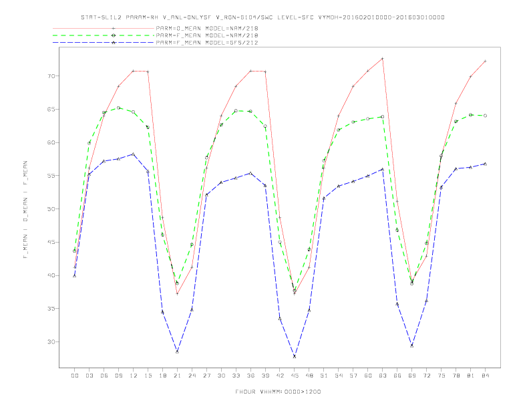The image size is (529, 409).
Task: Click x-axis forecast hour 27
Action: click(206, 376)
